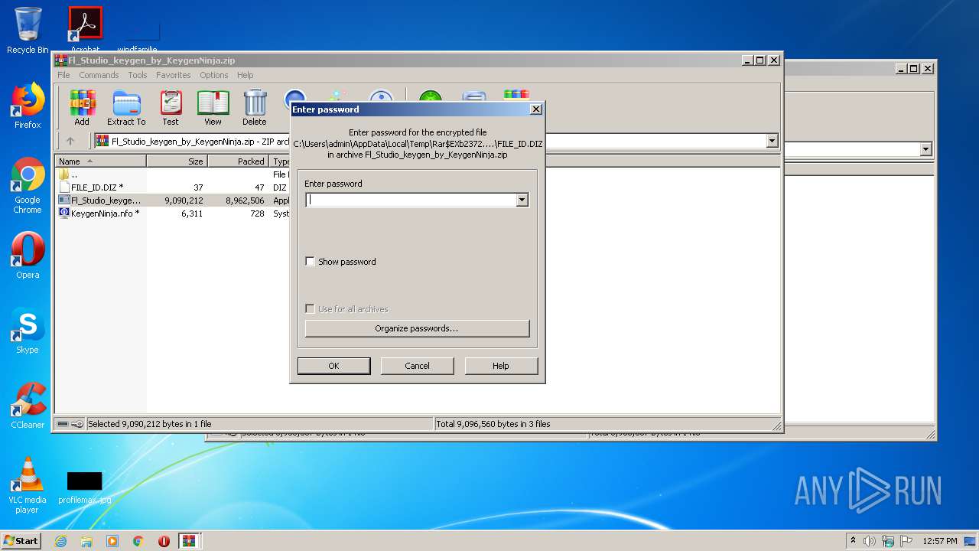Click the Test archive toolbar icon
The height and width of the screenshot is (551, 979).
(x=171, y=107)
